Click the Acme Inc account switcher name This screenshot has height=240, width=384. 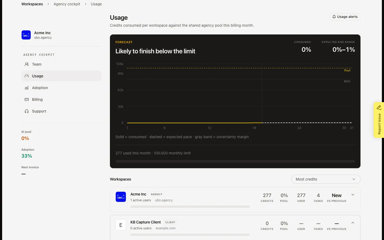coord(42,33)
